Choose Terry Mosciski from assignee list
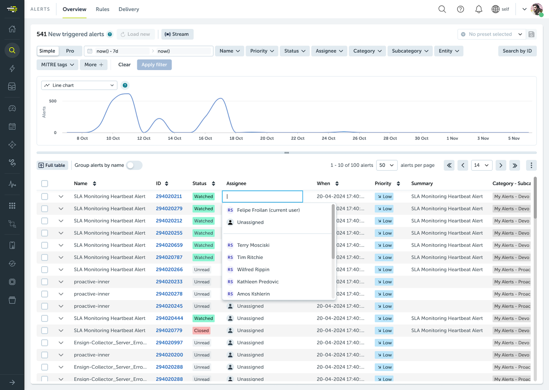The image size is (549, 390). pyautogui.click(x=253, y=245)
